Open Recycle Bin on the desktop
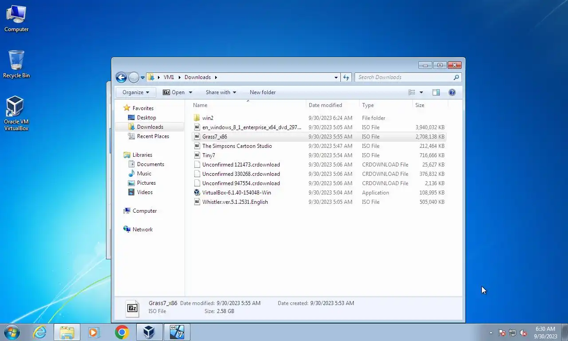The image size is (568, 341). coord(16,64)
